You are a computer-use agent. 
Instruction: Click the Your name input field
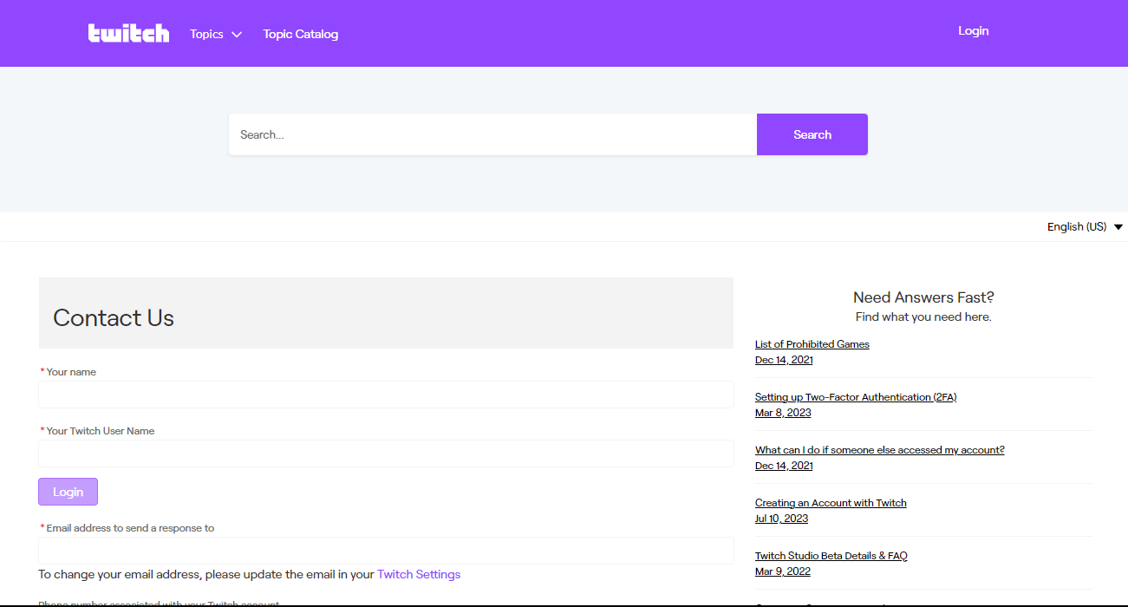pyautogui.click(x=386, y=395)
